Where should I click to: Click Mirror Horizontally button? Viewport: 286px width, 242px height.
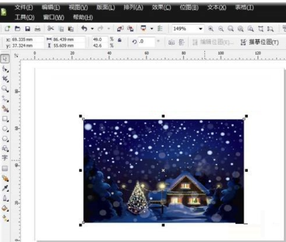point(171,42)
